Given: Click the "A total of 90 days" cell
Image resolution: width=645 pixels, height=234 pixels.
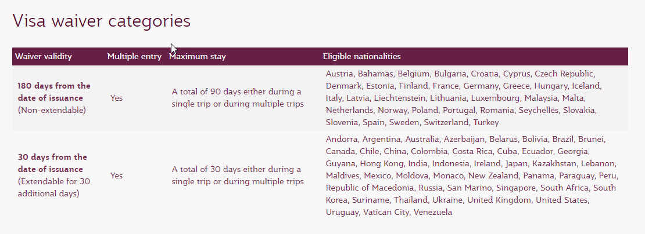Looking at the screenshot, I should pyautogui.click(x=236, y=97).
